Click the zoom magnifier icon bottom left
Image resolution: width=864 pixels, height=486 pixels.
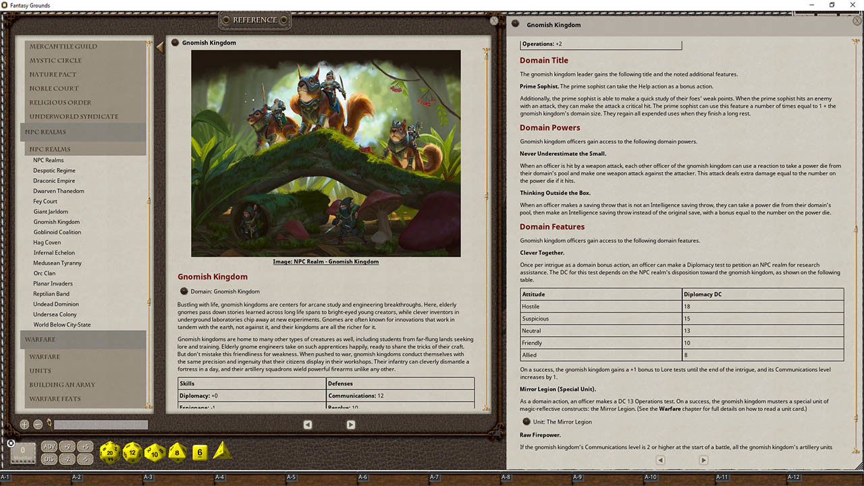pos(24,424)
